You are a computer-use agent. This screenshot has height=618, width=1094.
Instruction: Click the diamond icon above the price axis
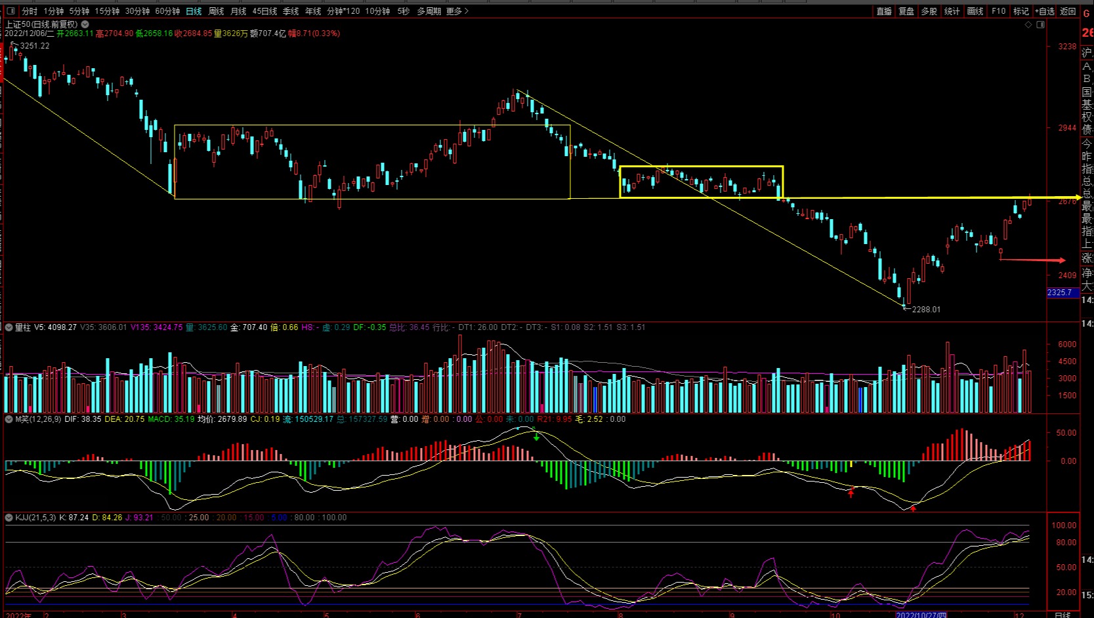pos(1028,25)
